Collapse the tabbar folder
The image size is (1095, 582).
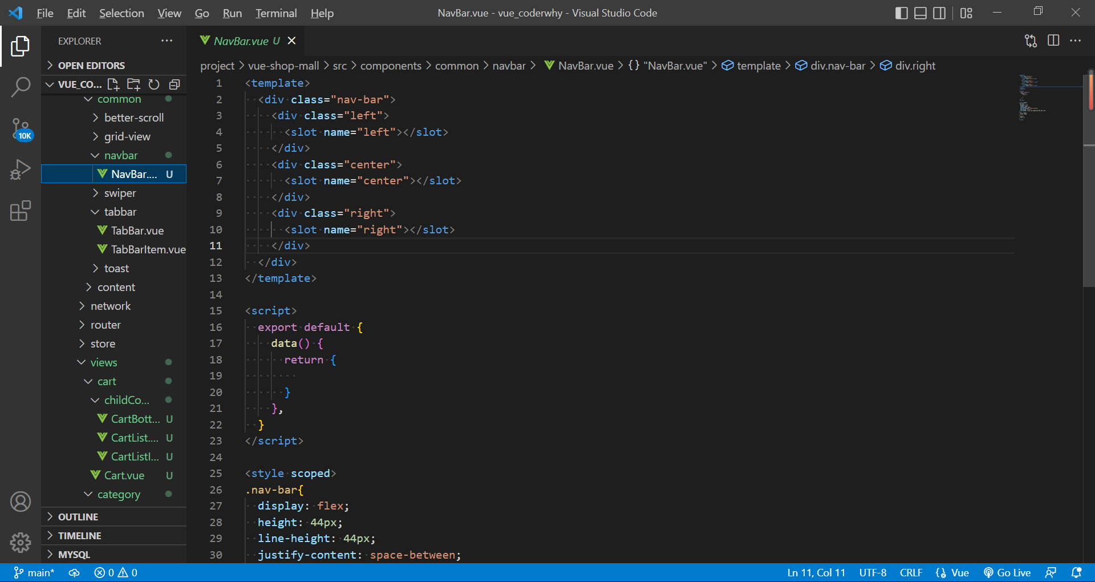tap(114, 212)
